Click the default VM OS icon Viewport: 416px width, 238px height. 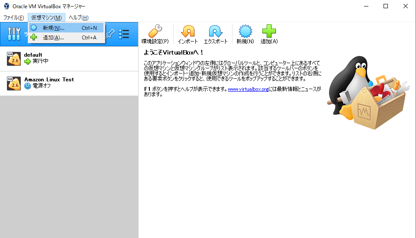click(14, 59)
